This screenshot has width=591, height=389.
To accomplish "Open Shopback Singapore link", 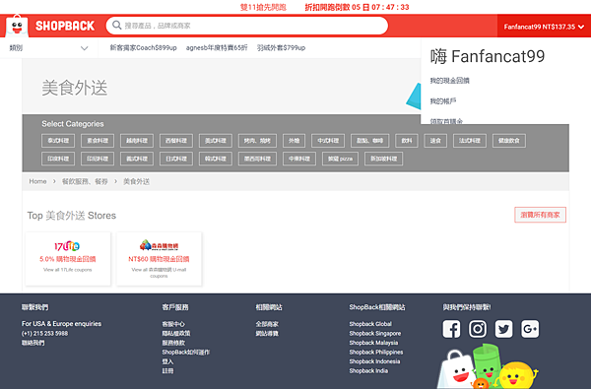I will point(375,333).
